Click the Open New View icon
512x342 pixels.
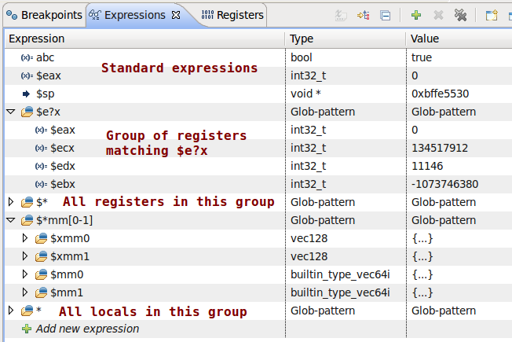pyautogui.click(x=492, y=15)
